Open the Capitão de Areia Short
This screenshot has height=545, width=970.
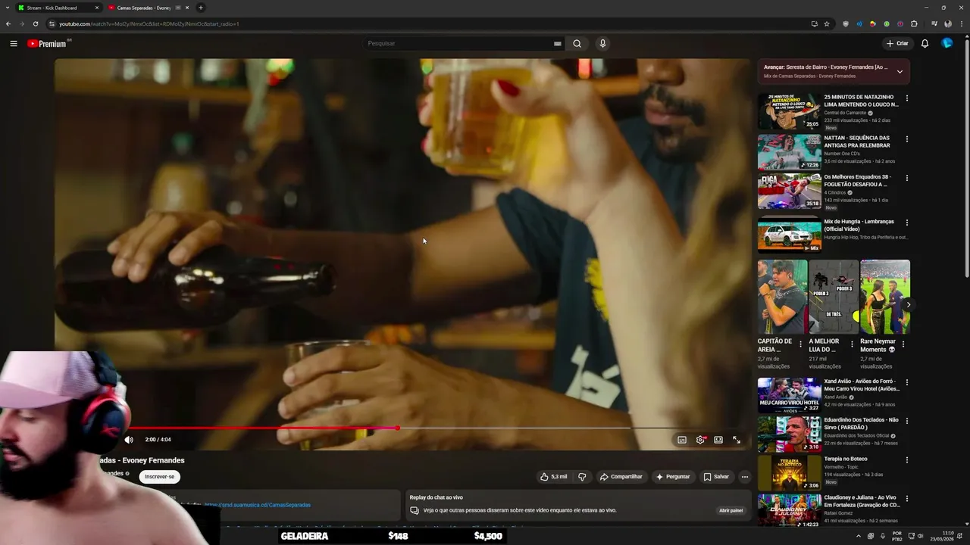(x=782, y=297)
